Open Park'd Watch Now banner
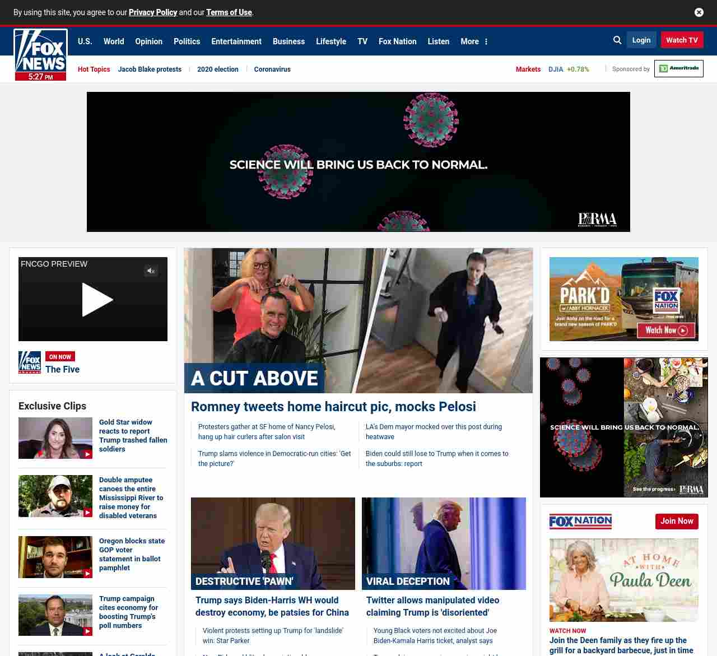This screenshot has width=717, height=656. (x=665, y=331)
